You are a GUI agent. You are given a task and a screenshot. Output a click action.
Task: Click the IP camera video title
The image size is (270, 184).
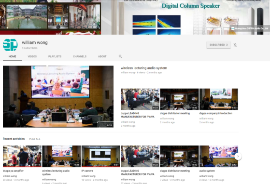click(87, 171)
